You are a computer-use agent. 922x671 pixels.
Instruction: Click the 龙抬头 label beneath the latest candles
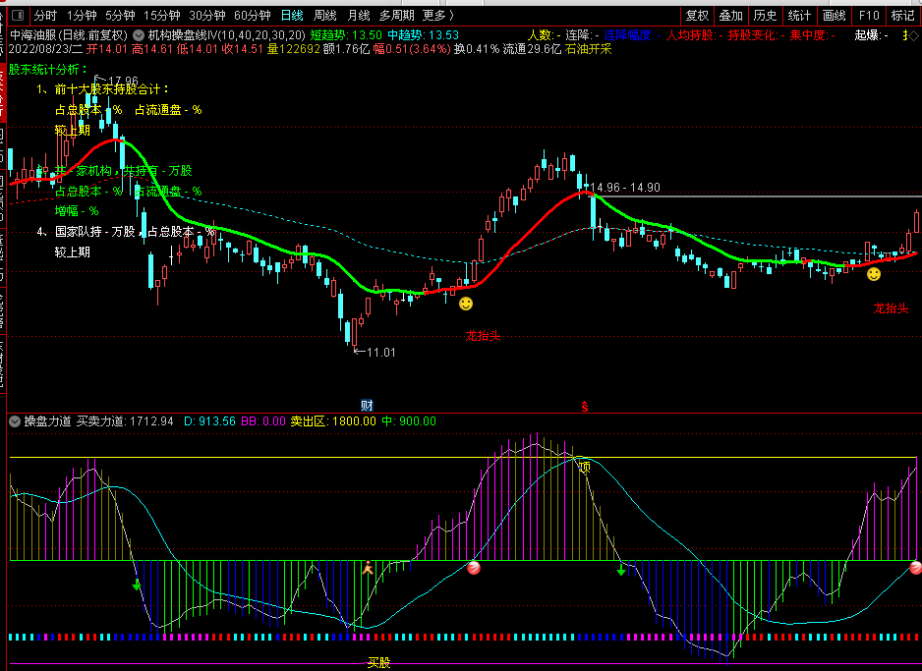click(x=891, y=308)
